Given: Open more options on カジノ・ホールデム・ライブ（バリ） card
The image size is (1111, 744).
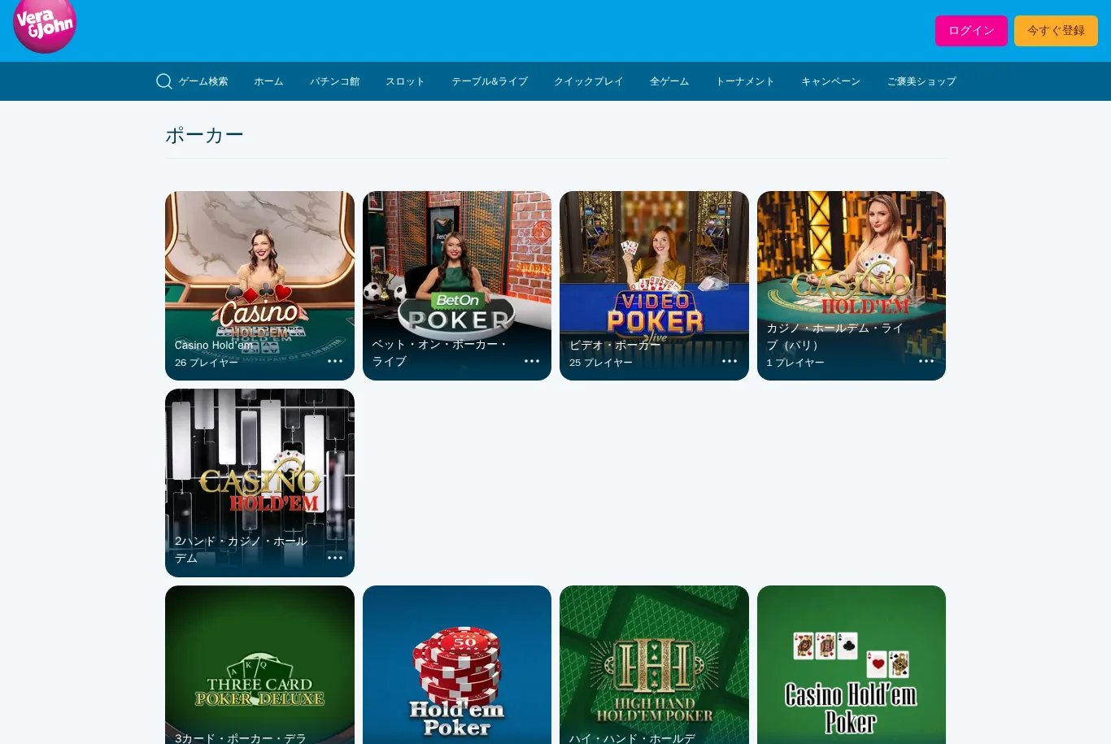Looking at the screenshot, I should coord(926,361).
